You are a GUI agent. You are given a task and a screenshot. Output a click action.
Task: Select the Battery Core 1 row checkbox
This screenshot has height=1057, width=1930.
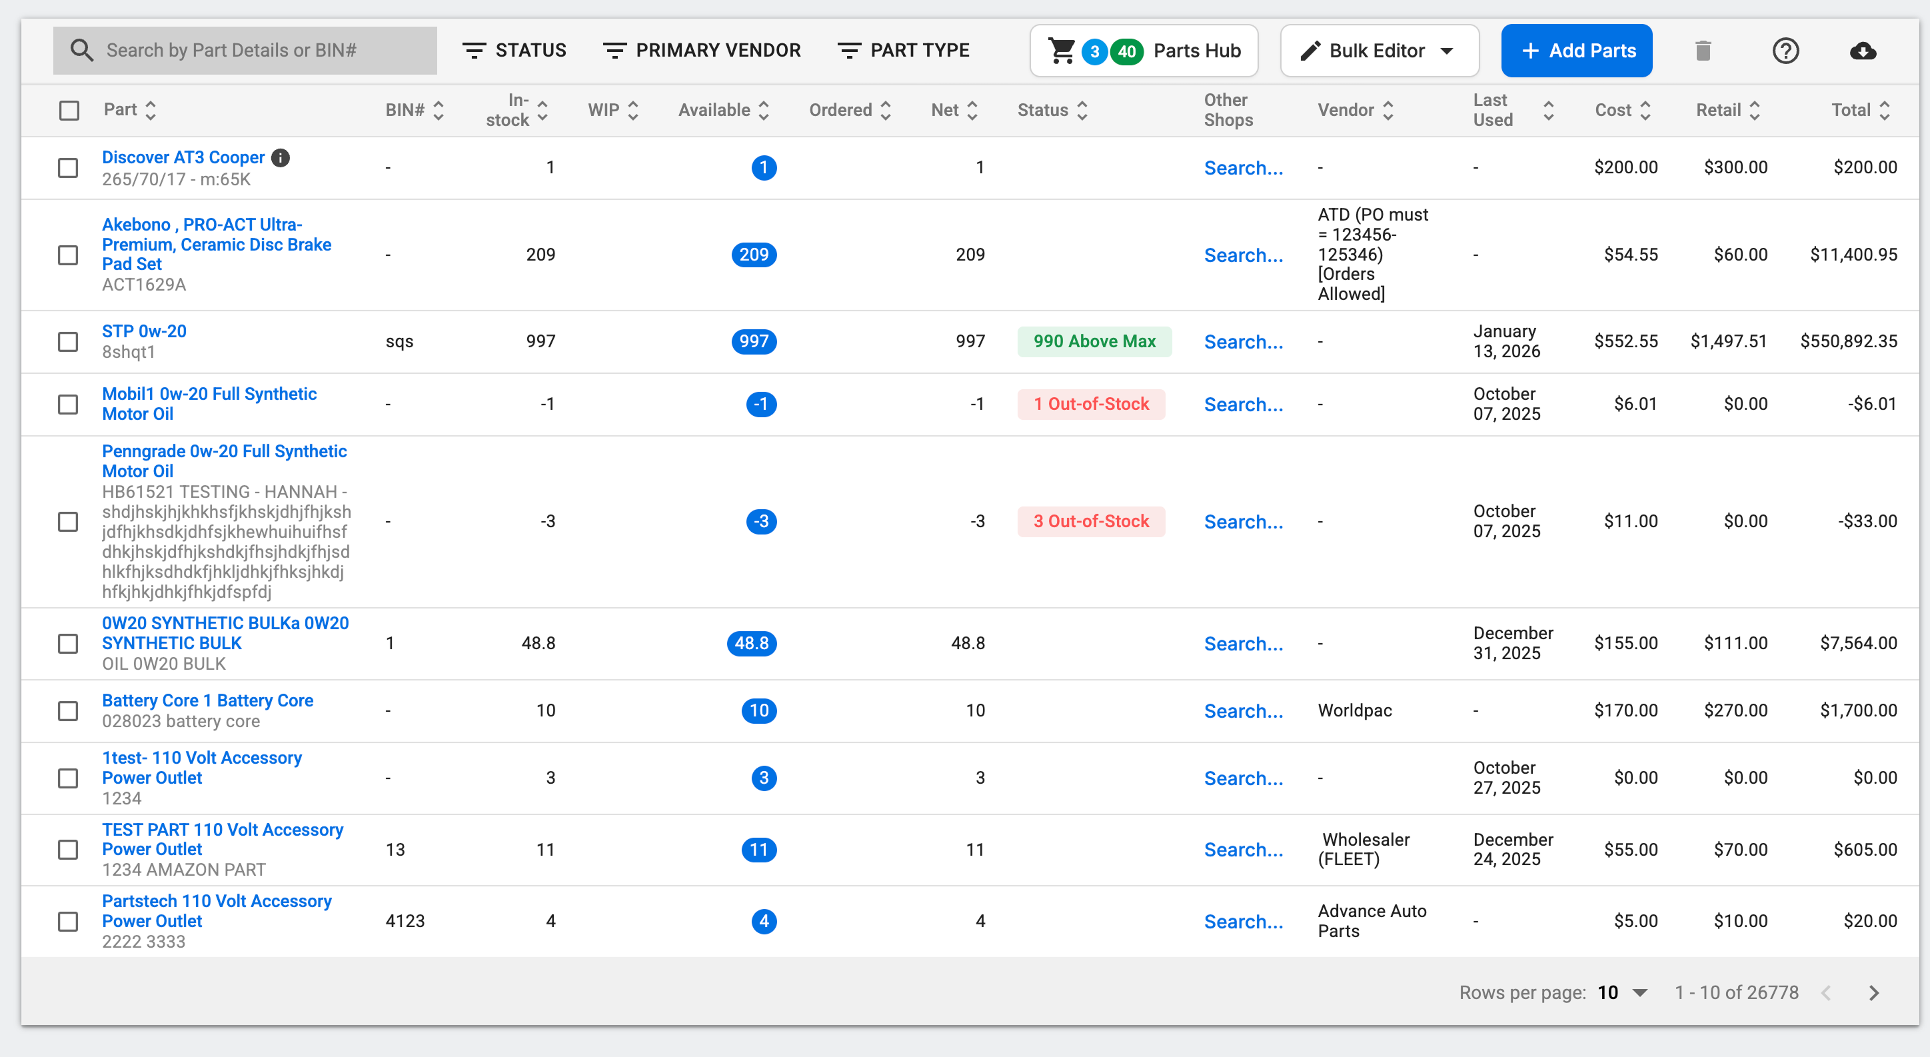pos(68,711)
